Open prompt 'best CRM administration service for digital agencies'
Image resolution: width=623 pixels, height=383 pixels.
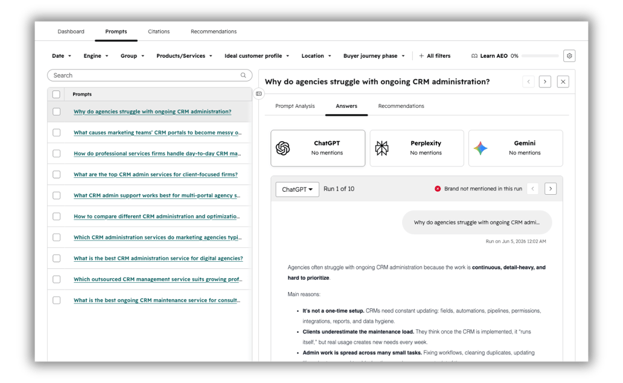(x=158, y=258)
